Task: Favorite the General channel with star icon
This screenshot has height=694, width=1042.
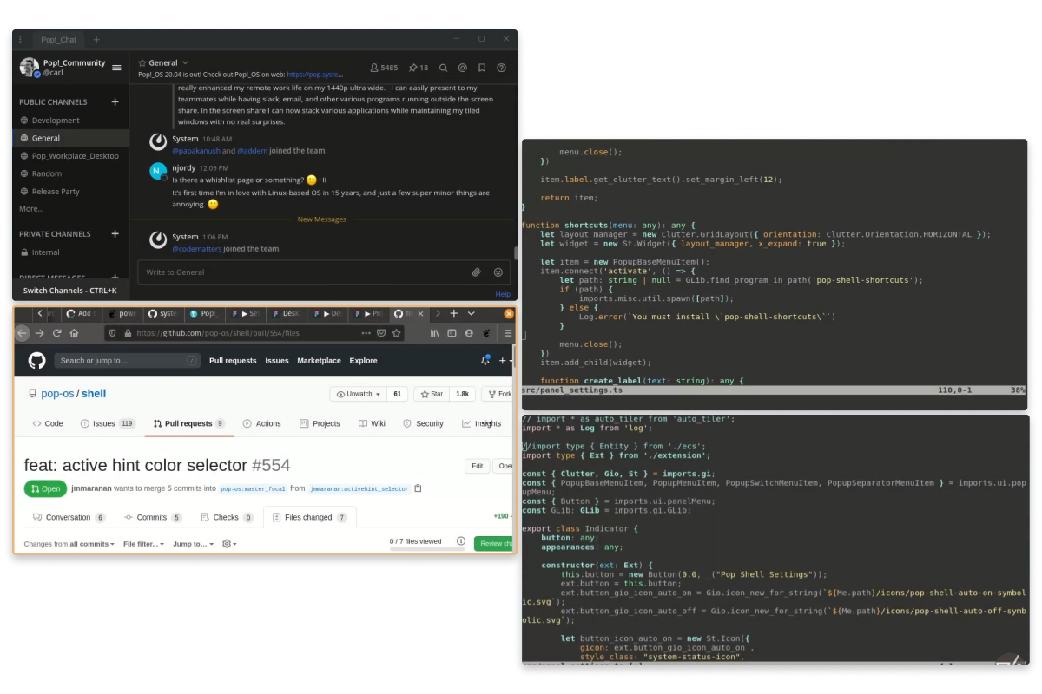Action: [x=142, y=63]
